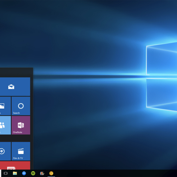
Task: Open the red News tile
Action: pyautogui.click(x=15, y=165)
